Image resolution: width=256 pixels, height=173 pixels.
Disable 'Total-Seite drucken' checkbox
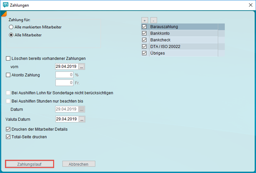8,137
